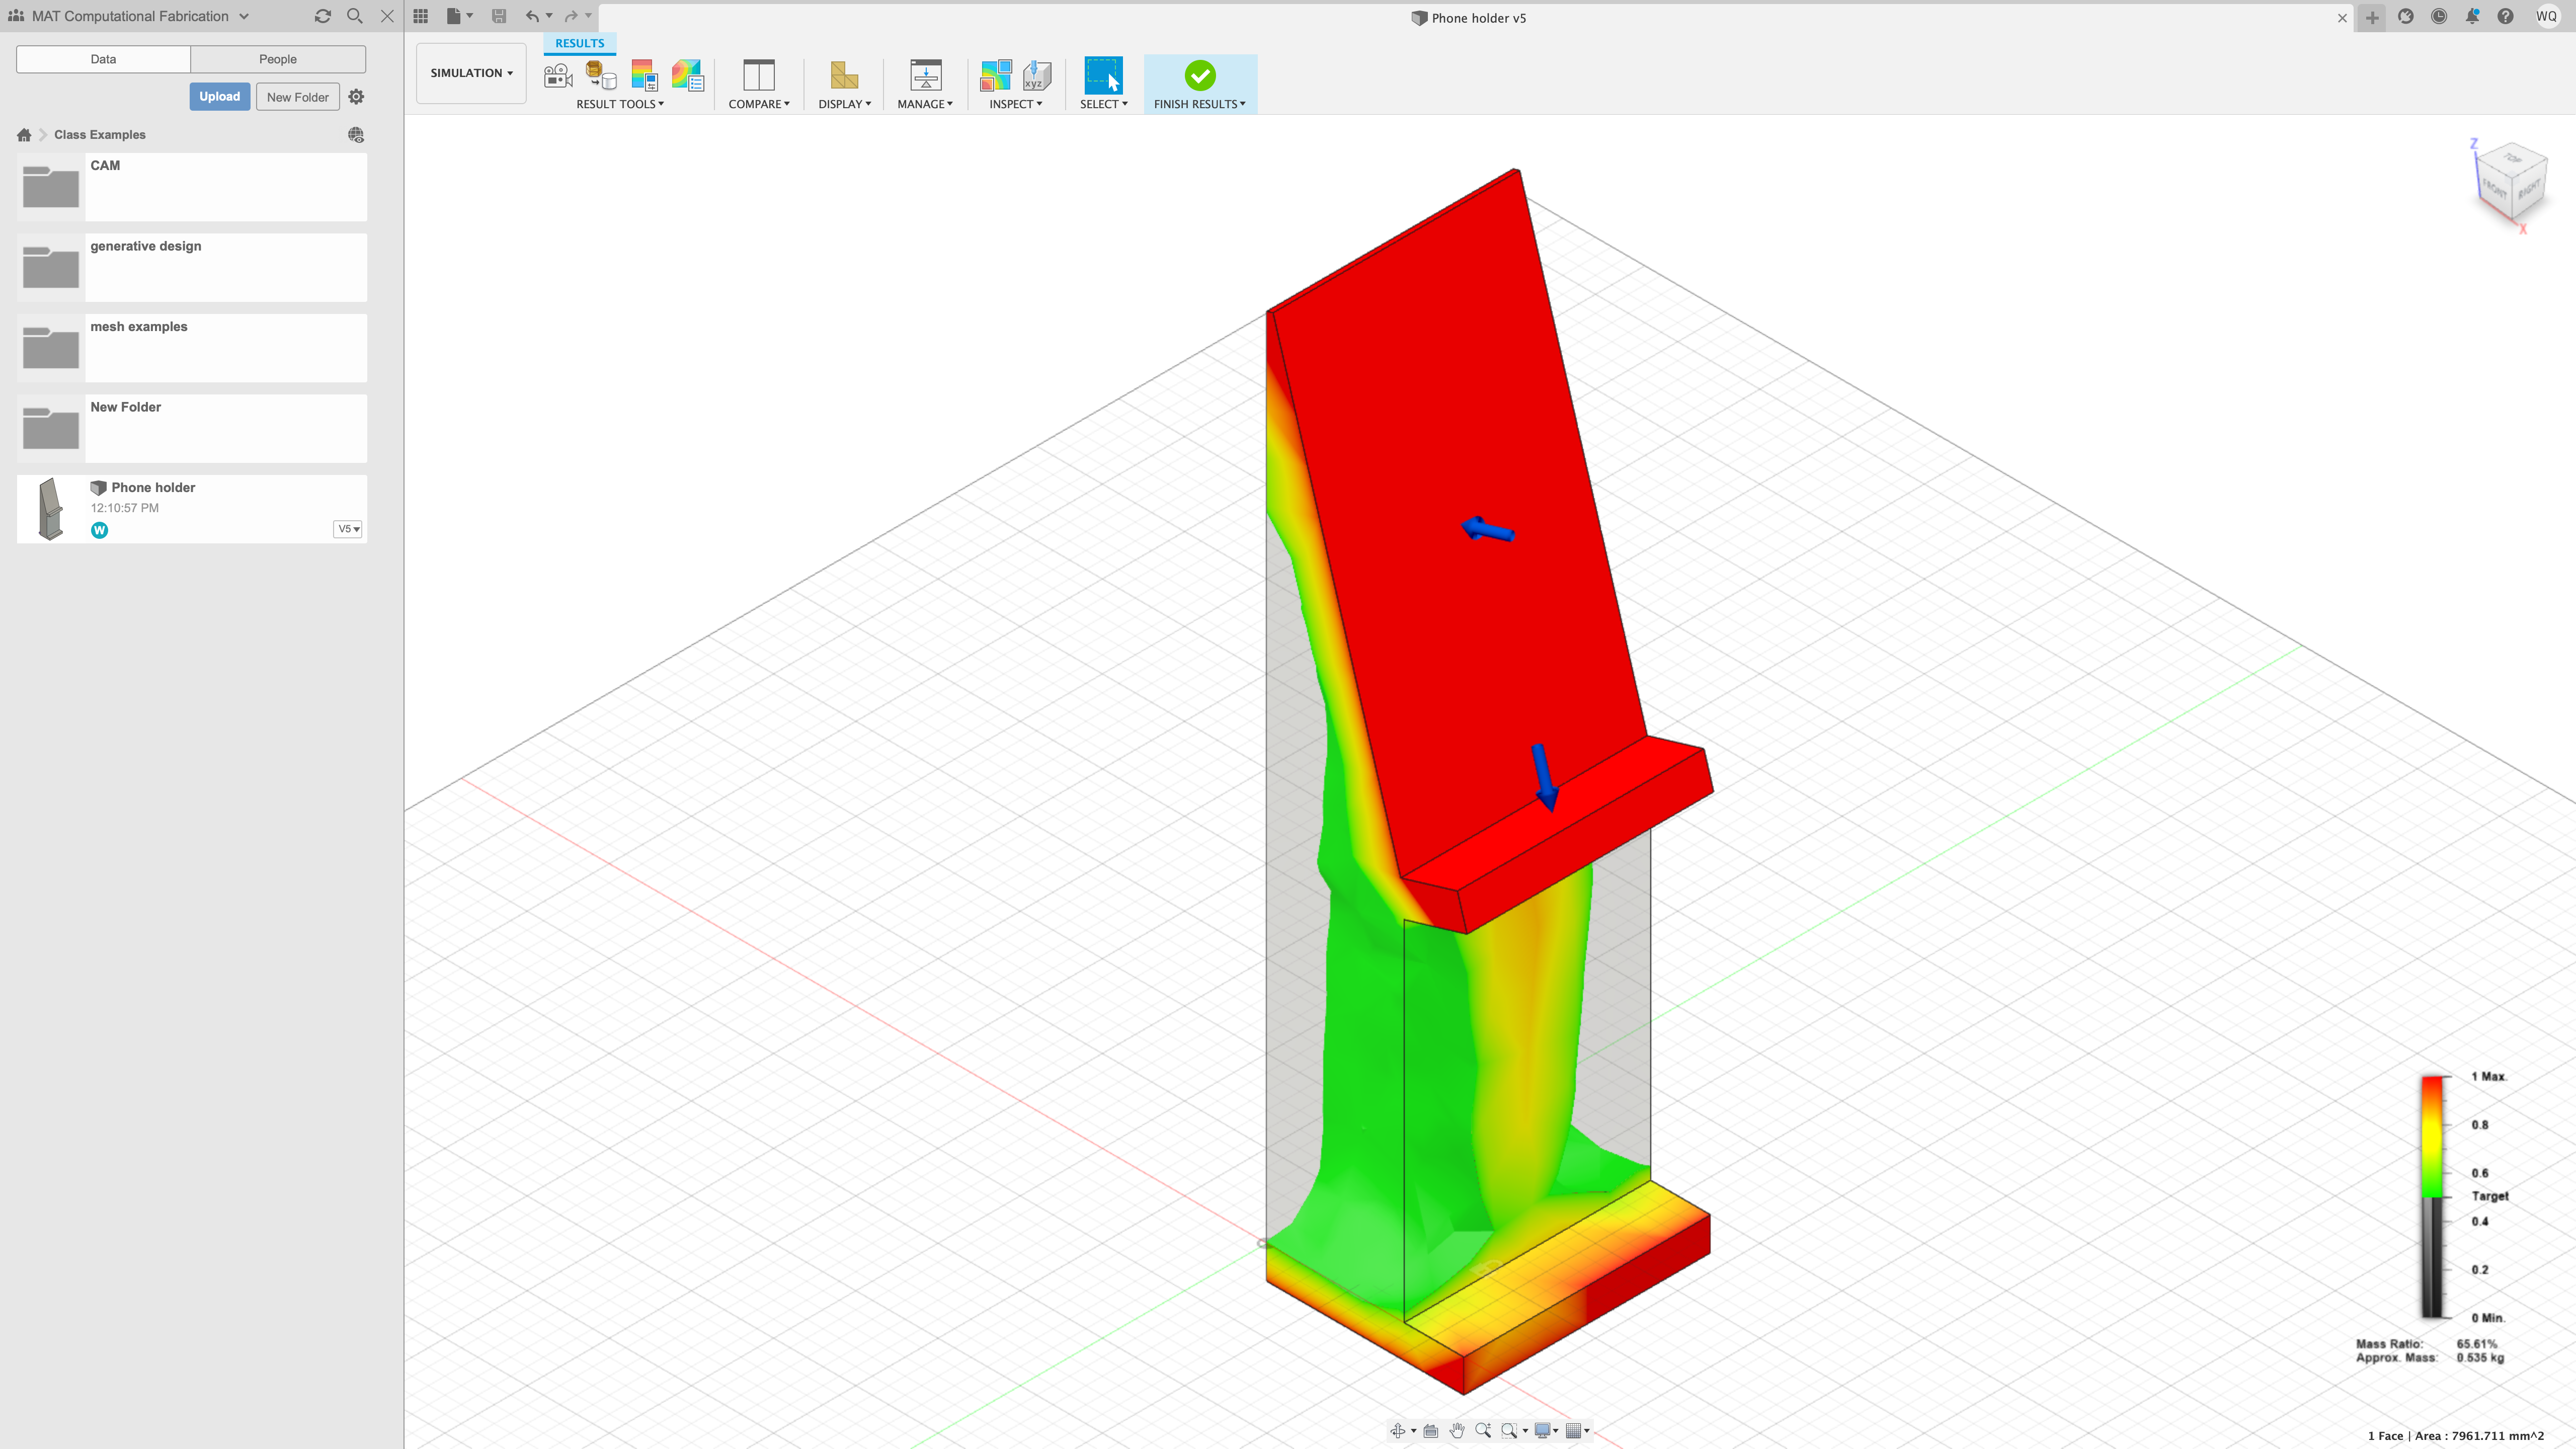Screen dimensions: 2576x1449
Task: Activate the Select window tool icon
Action: (1103, 76)
